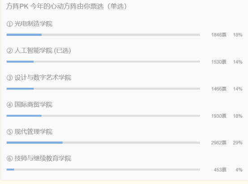248x184 pixels.
Task: Select option ② 人工智能学院 (已选)
Action: pyautogui.click(x=39, y=51)
